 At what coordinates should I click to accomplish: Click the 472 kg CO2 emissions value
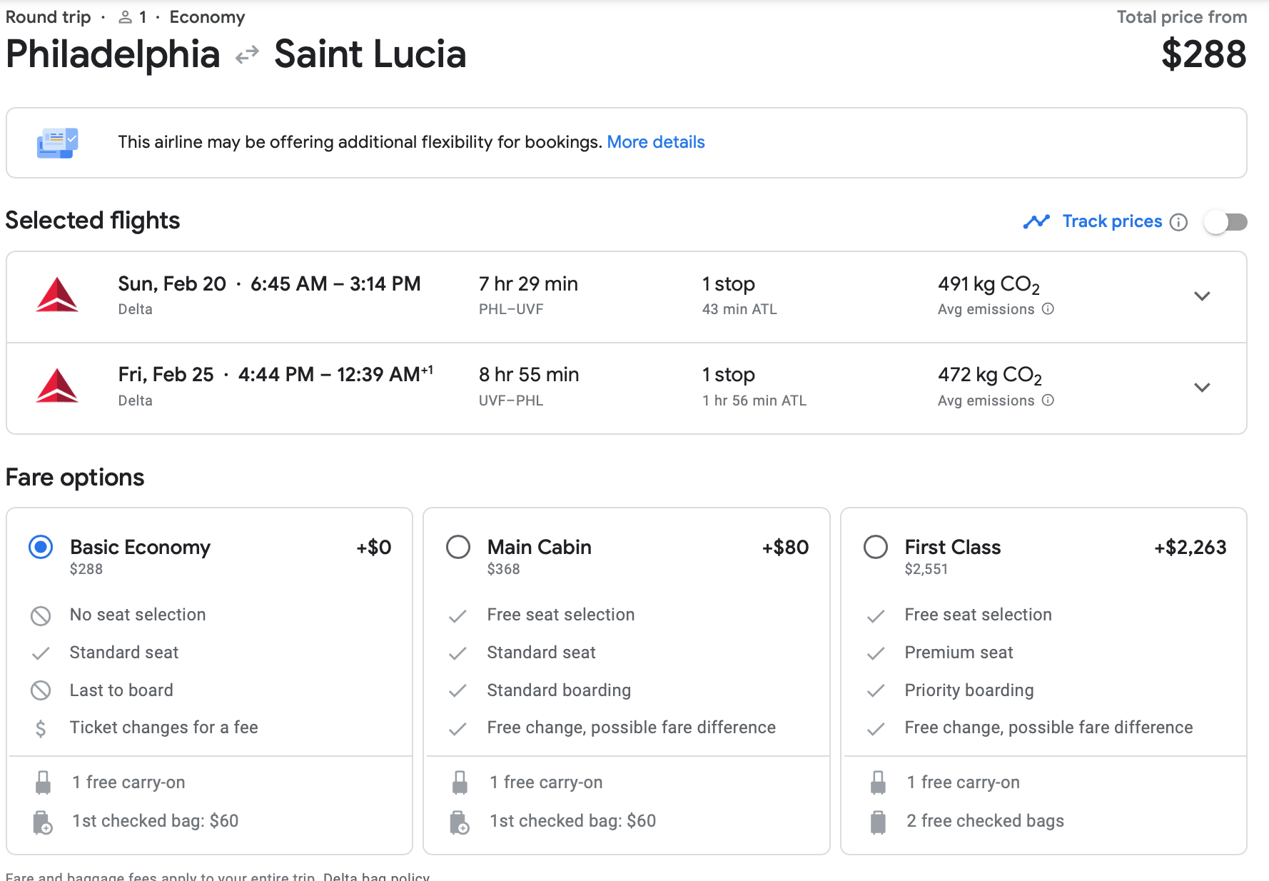990,376
